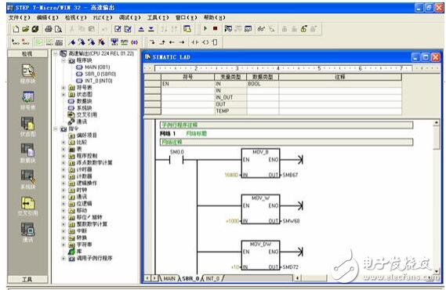Open 状态图 from the view sidebar
The image size is (446, 290).
pyautogui.click(x=28, y=127)
